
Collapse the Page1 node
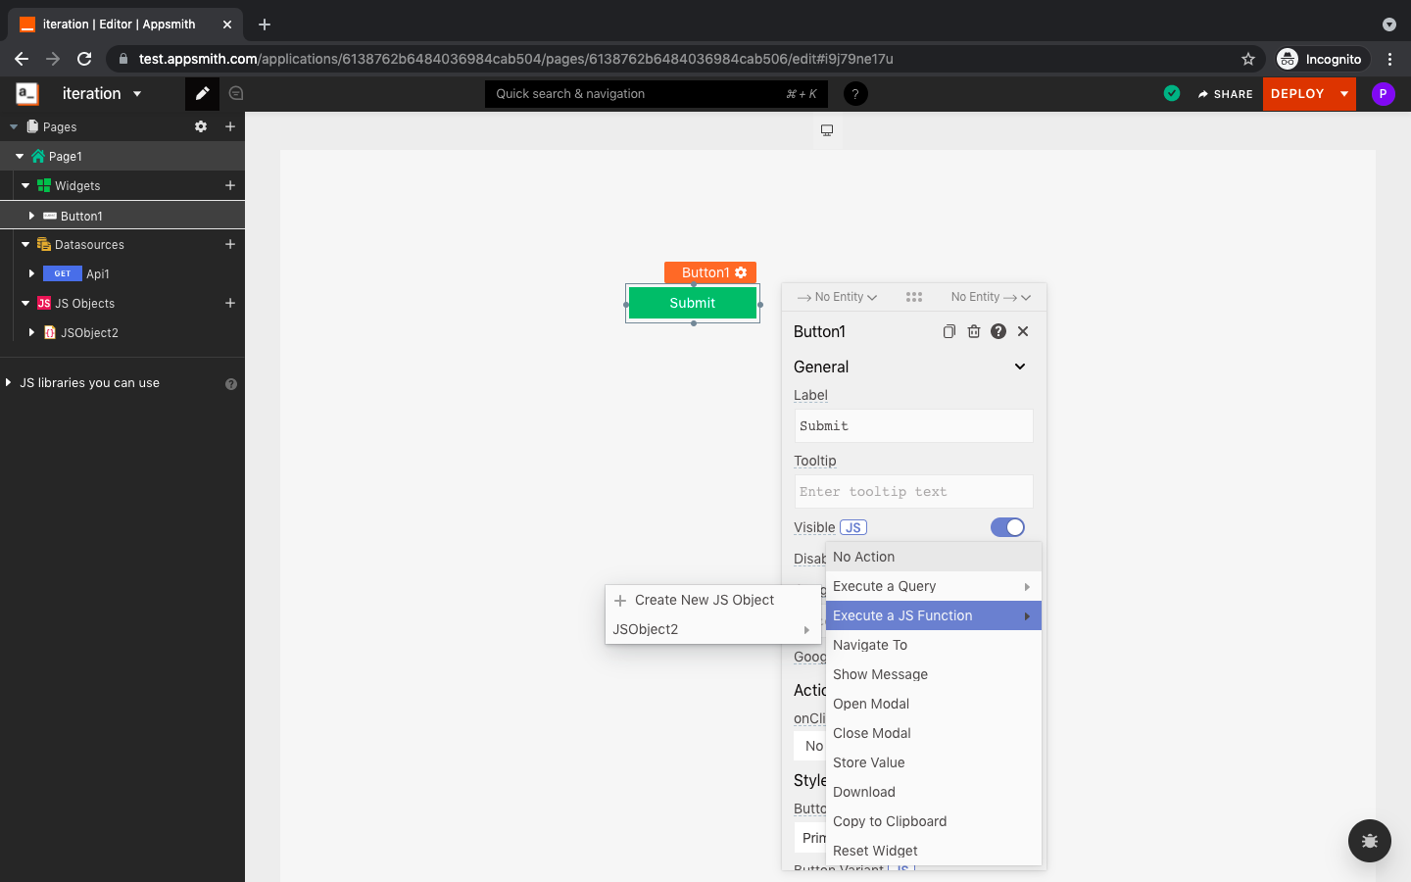[x=20, y=156]
